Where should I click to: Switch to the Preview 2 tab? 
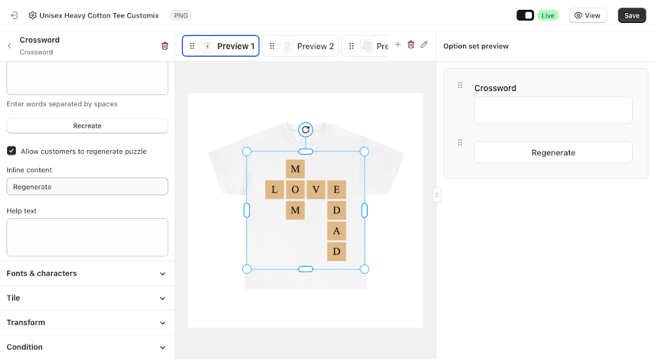point(301,46)
